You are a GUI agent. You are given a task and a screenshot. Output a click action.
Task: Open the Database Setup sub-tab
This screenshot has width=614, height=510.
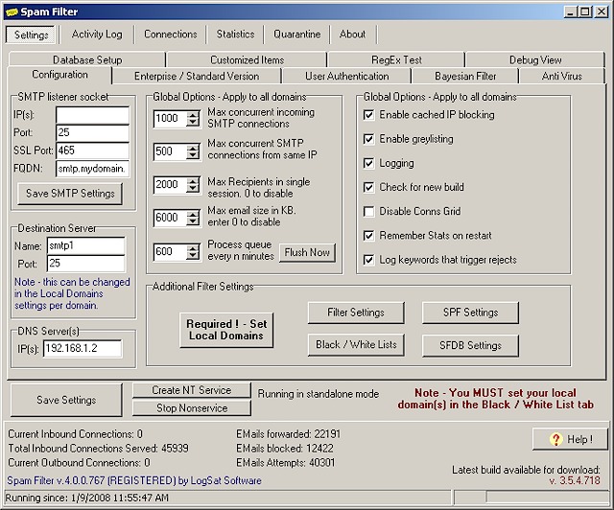coord(87,59)
